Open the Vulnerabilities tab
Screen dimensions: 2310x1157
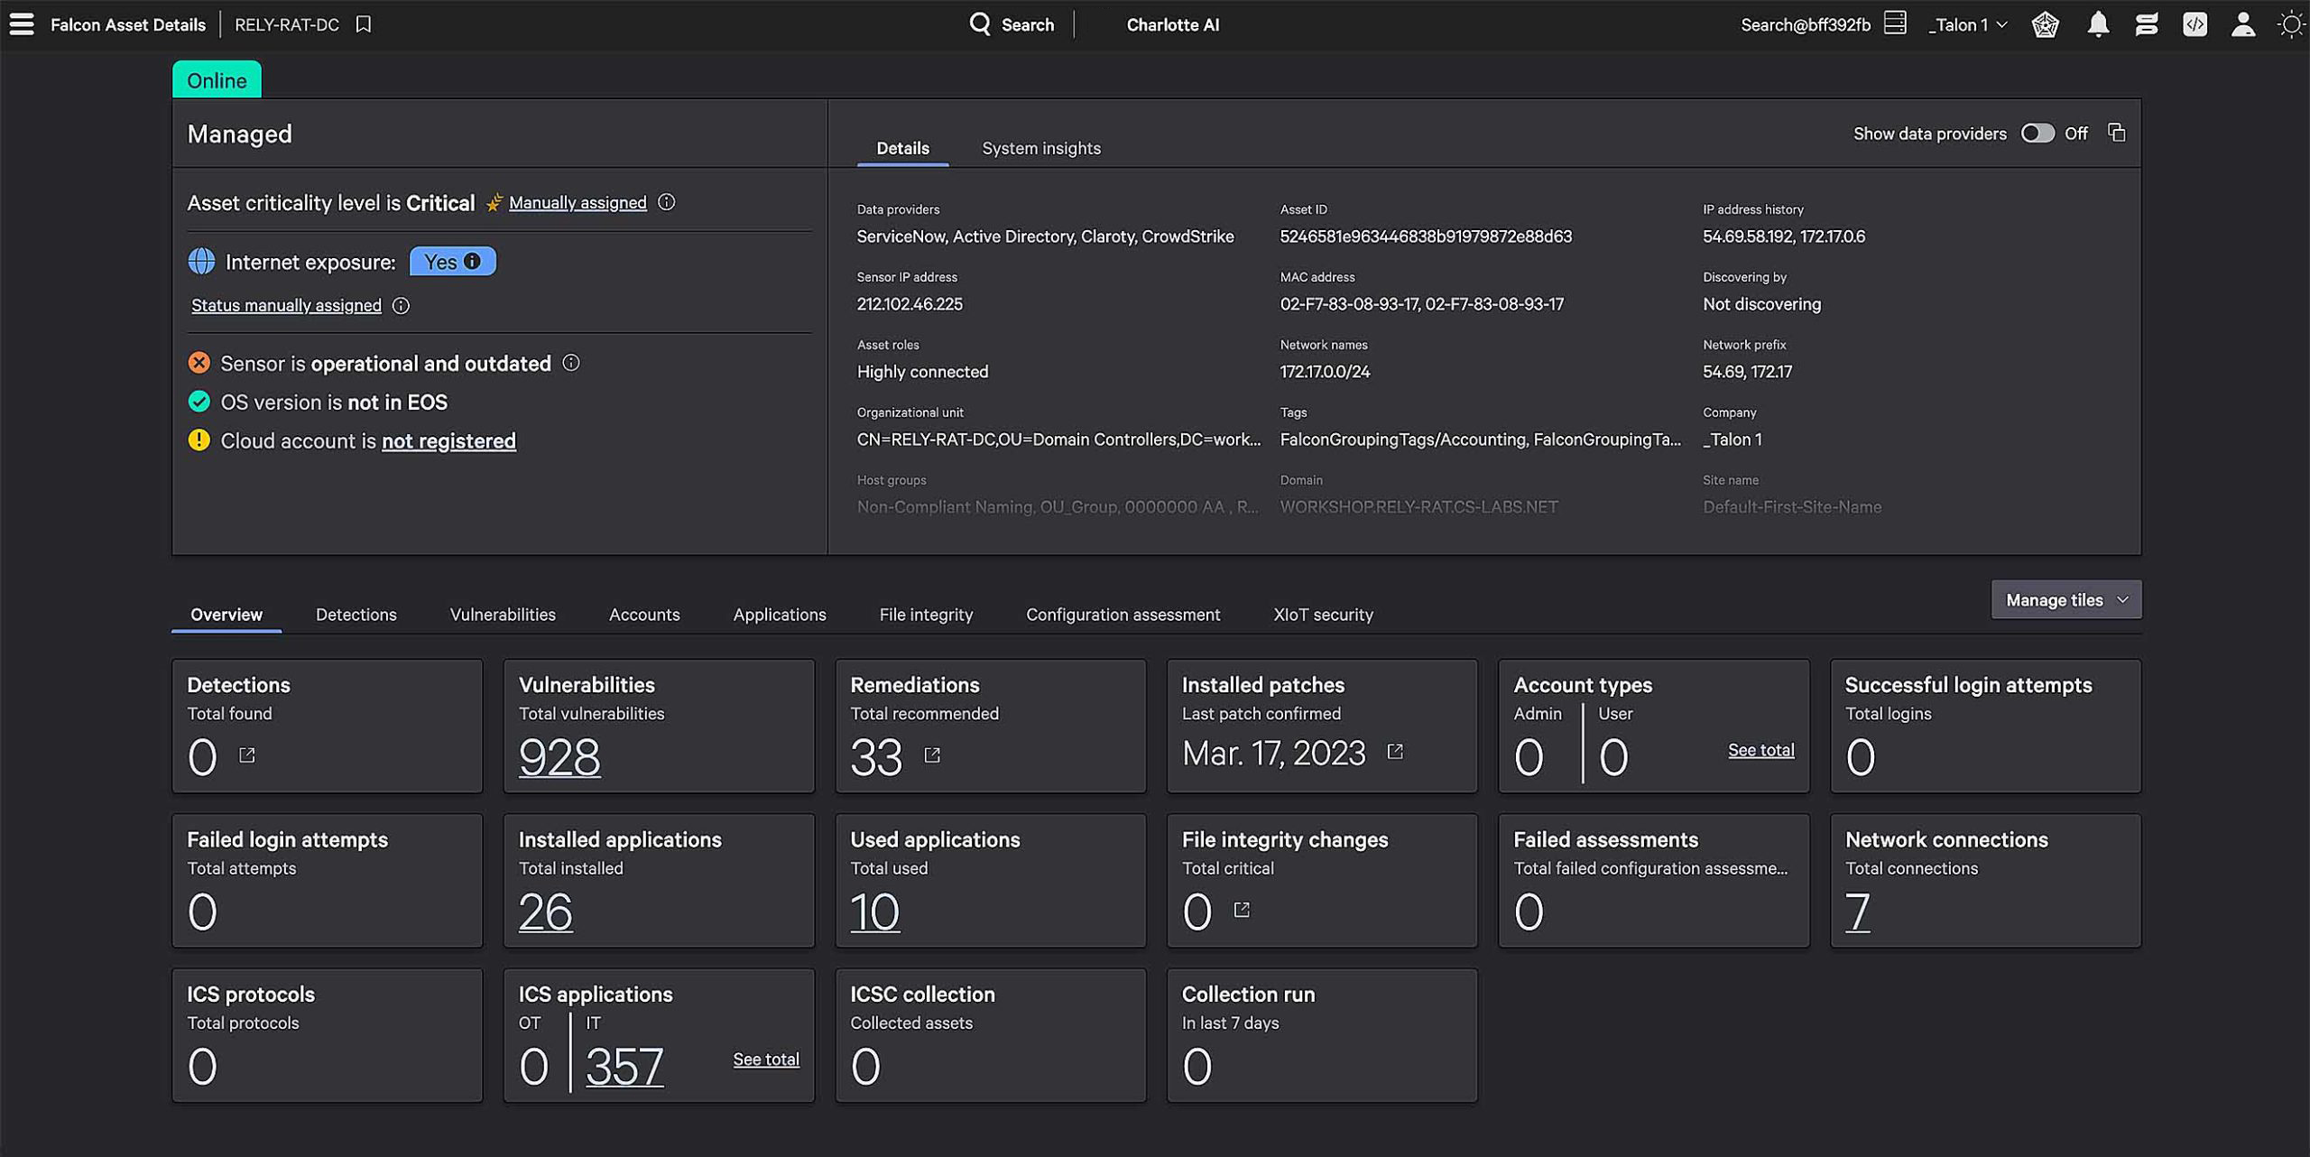[x=502, y=615]
